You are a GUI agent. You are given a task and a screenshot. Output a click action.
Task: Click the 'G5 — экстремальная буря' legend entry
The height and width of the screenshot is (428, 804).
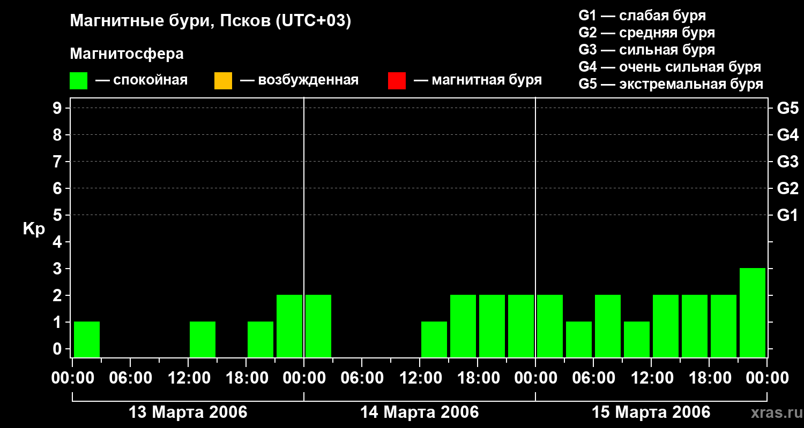click(671, 84)
